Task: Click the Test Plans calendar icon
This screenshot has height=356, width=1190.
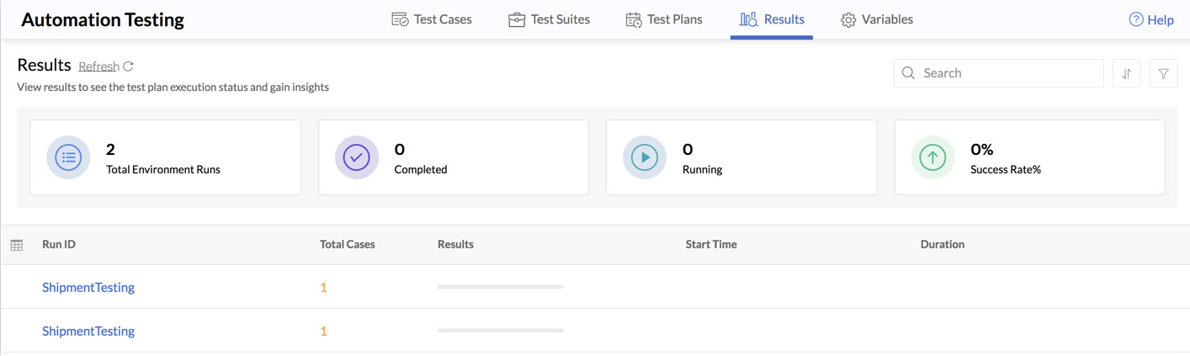Action: coord(634,19)
